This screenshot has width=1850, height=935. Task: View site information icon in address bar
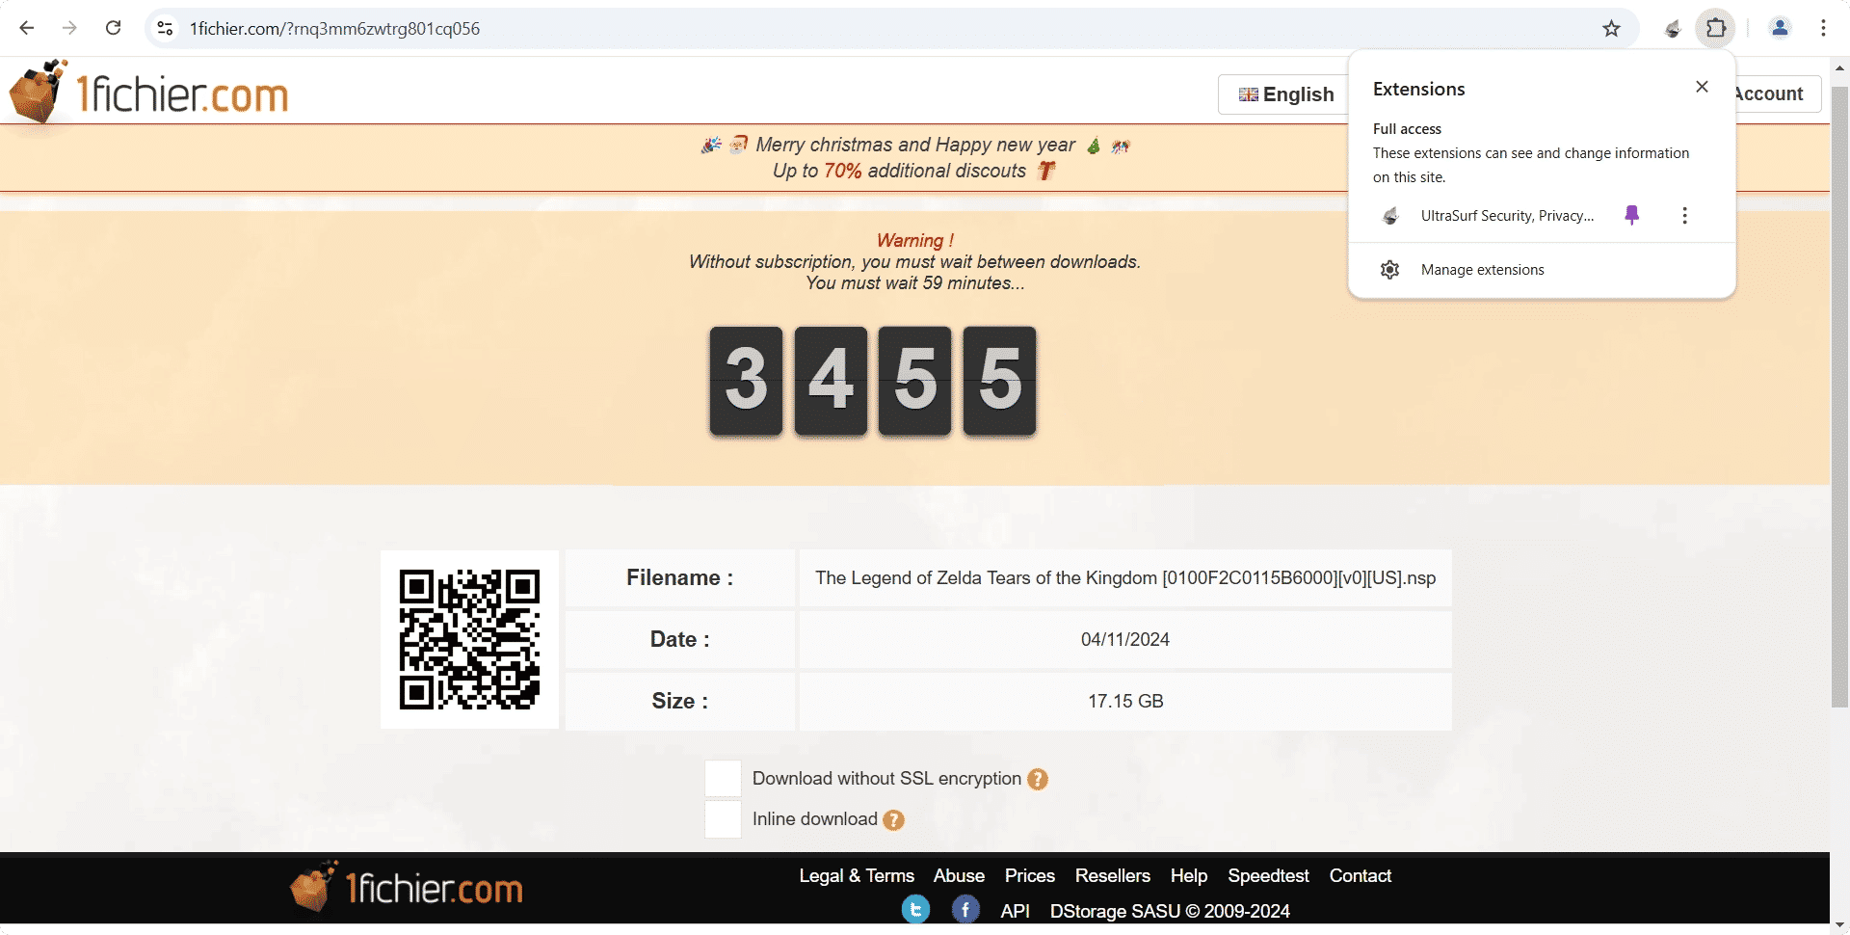(x=166, y=28)
